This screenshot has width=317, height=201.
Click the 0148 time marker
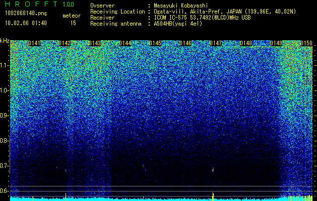pos(246,43)
